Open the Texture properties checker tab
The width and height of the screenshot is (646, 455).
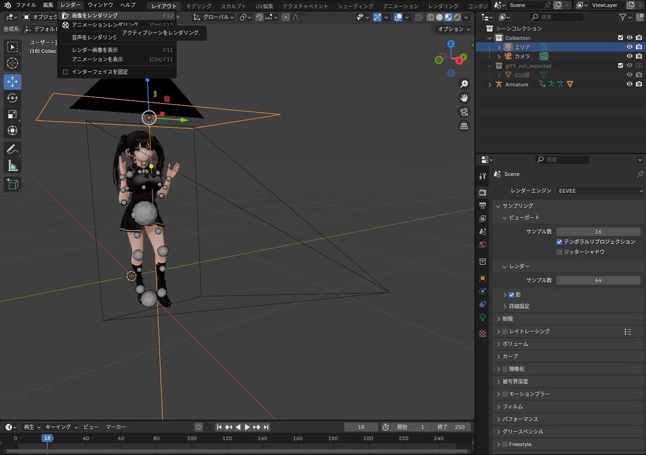(x=482, y=334)
